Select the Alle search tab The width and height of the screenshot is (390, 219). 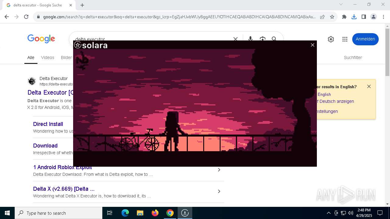pos(31,57)
